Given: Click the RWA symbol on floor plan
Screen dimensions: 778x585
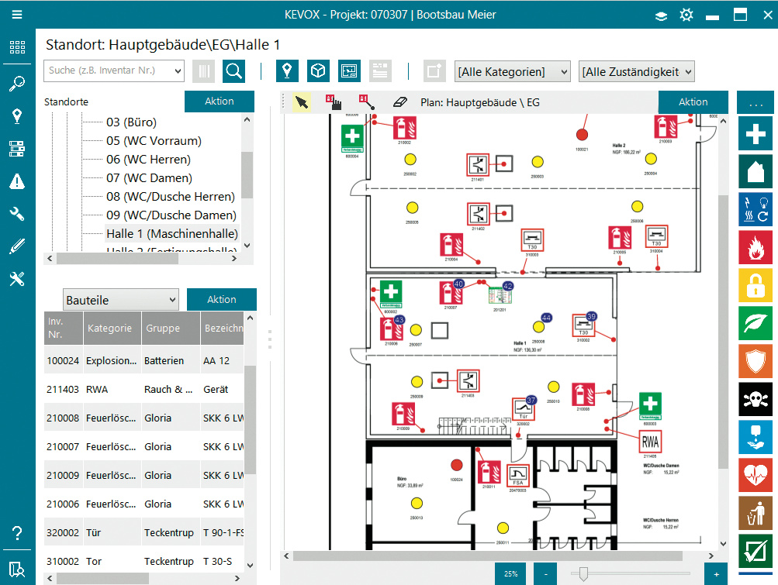Looking at the screenshot, I should tap(650, 441).
